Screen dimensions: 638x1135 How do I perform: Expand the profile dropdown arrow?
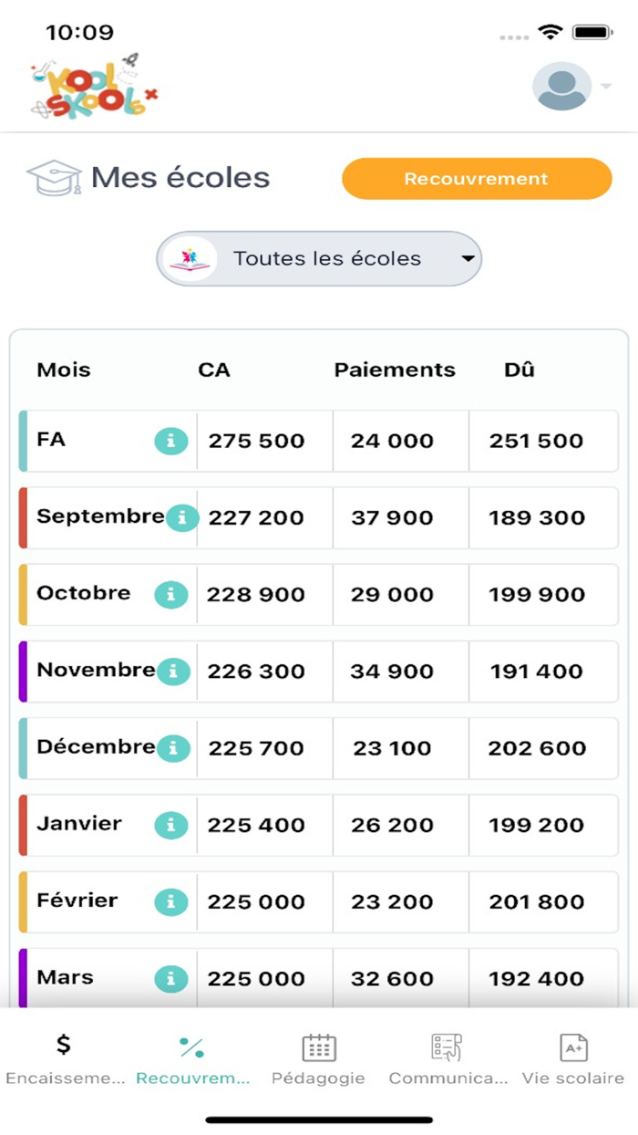605,87
